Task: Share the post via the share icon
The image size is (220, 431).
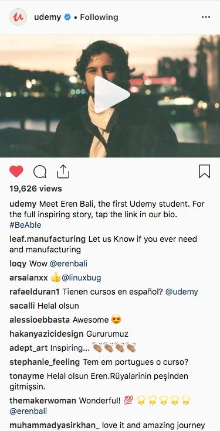Action: coord(63,172)
